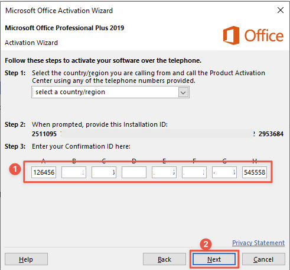Click into Confirmation ID field D

[134, 172]
